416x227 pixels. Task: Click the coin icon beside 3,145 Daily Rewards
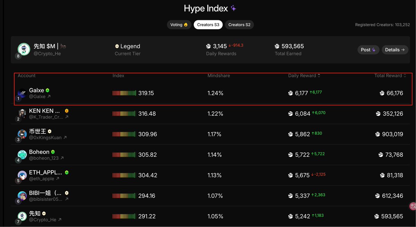[x=208, y=46]
